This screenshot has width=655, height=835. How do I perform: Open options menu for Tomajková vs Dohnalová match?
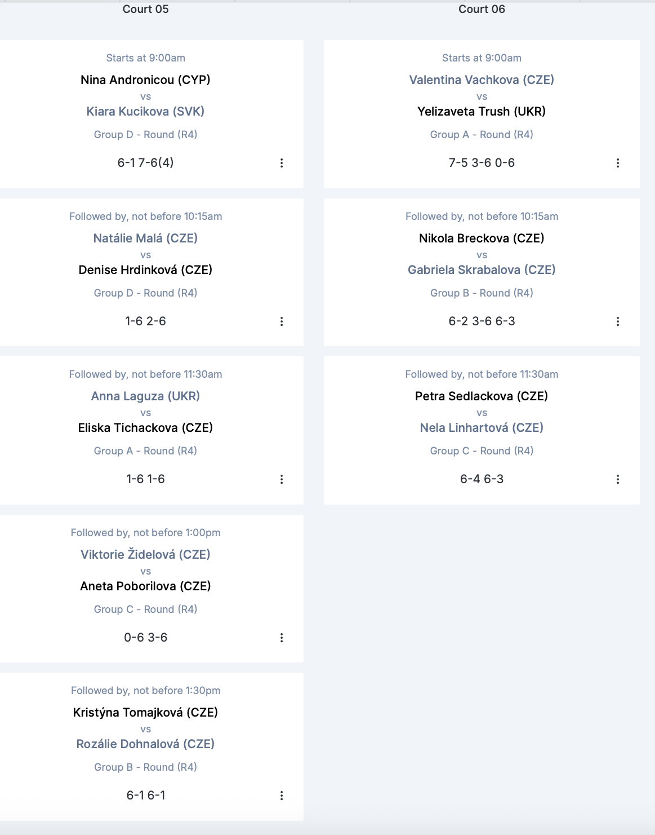[x=282, y=796]
